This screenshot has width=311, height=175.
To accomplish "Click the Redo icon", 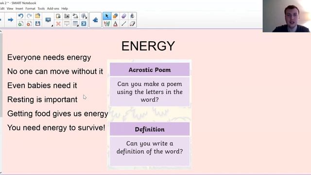I will click(x=29, y=16).
